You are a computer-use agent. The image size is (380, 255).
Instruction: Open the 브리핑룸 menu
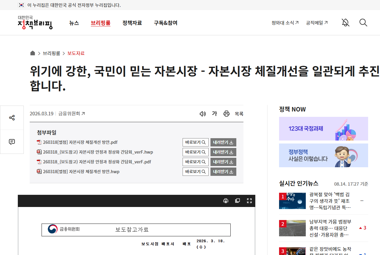(x=101, y=23)
